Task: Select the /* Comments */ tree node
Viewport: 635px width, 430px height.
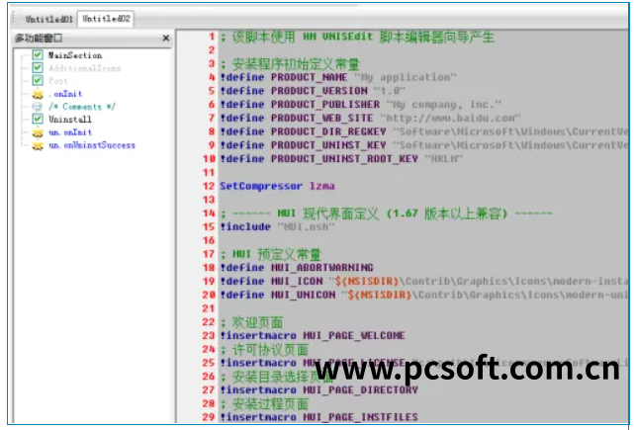Action: click(82, 107)
